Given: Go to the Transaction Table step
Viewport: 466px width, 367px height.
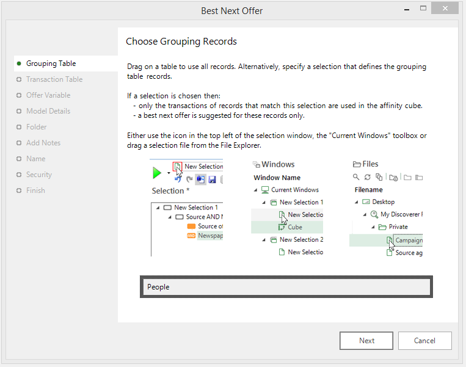Looking at the screenshot, I should tap(54, 79).
